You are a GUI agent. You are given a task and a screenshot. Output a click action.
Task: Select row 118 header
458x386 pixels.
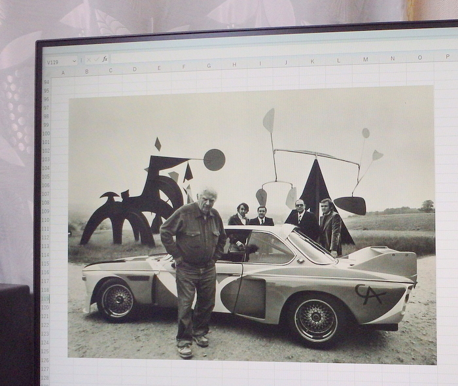[45, 290]
